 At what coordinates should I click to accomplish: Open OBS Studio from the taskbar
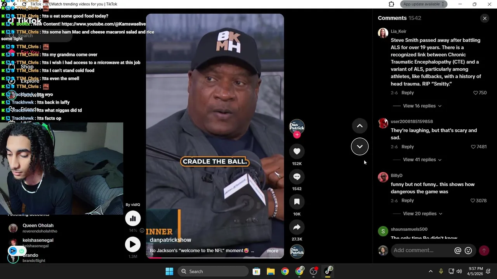[x=314, y=271]
